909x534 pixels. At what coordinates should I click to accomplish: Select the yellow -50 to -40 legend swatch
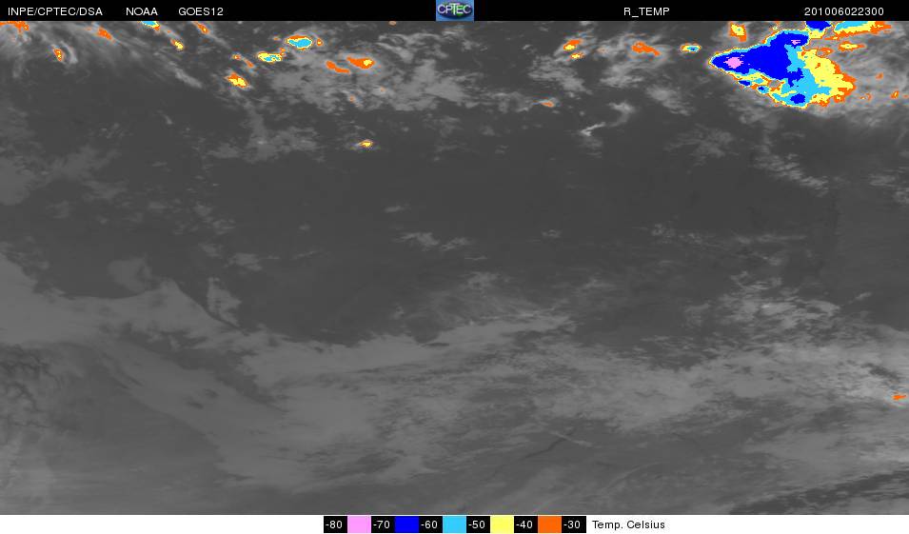click(x=502, y=524)
